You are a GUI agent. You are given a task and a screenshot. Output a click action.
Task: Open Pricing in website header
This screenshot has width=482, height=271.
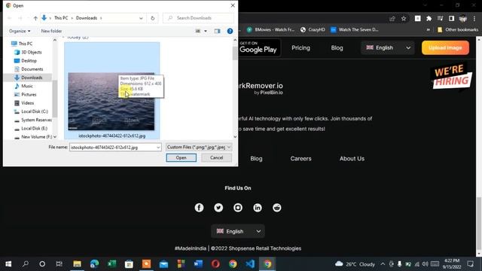(300, 47)
